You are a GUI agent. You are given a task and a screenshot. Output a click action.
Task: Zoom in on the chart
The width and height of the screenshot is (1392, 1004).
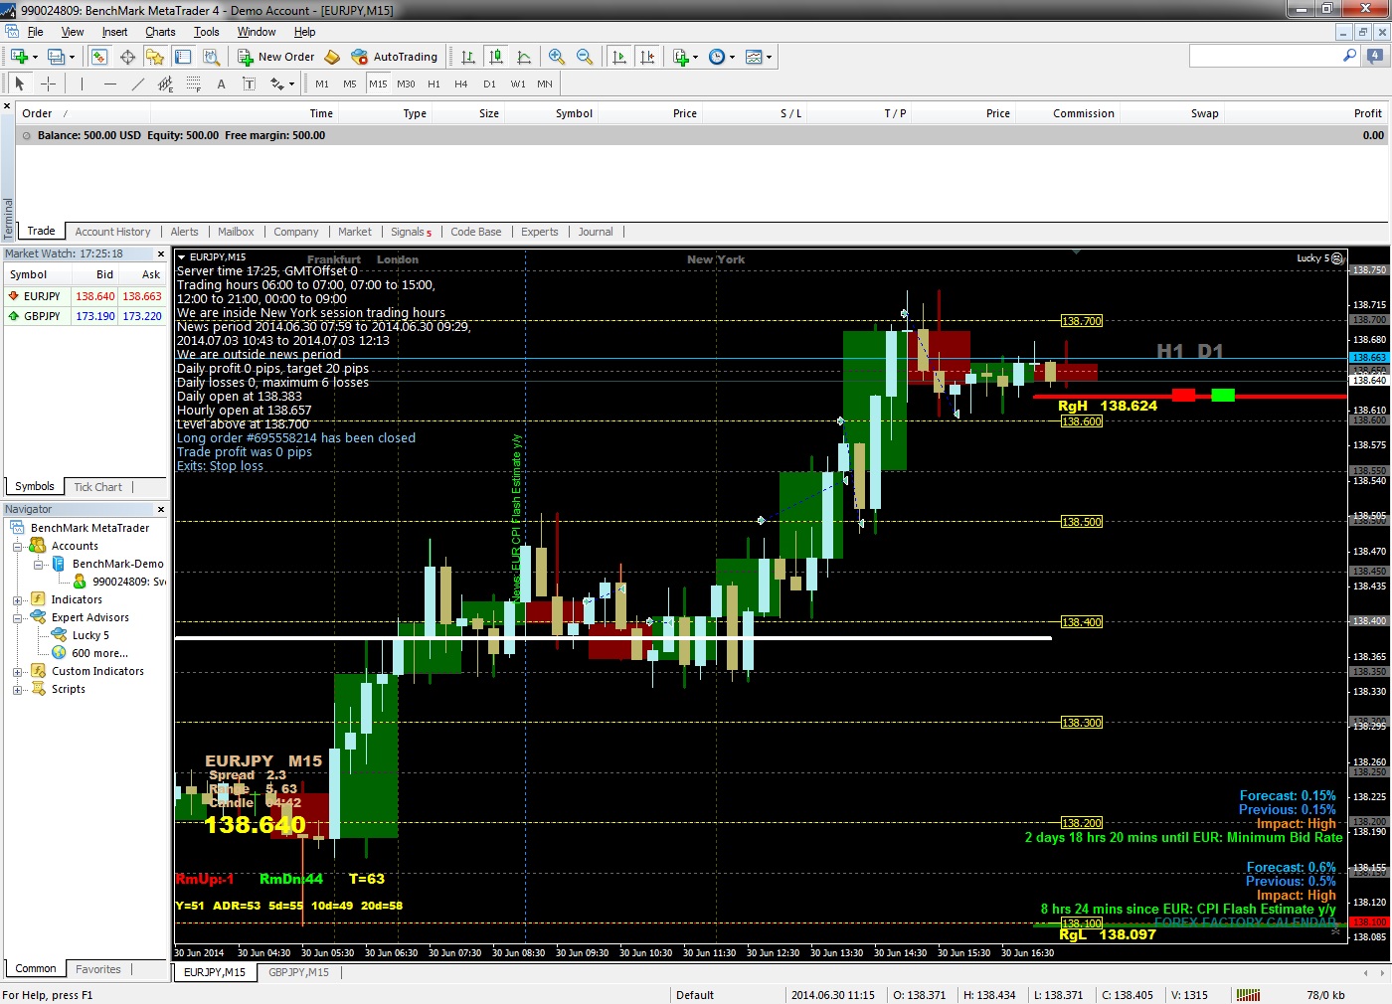557,57
